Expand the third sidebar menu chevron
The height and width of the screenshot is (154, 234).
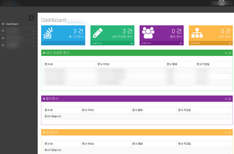coord(34,45)
